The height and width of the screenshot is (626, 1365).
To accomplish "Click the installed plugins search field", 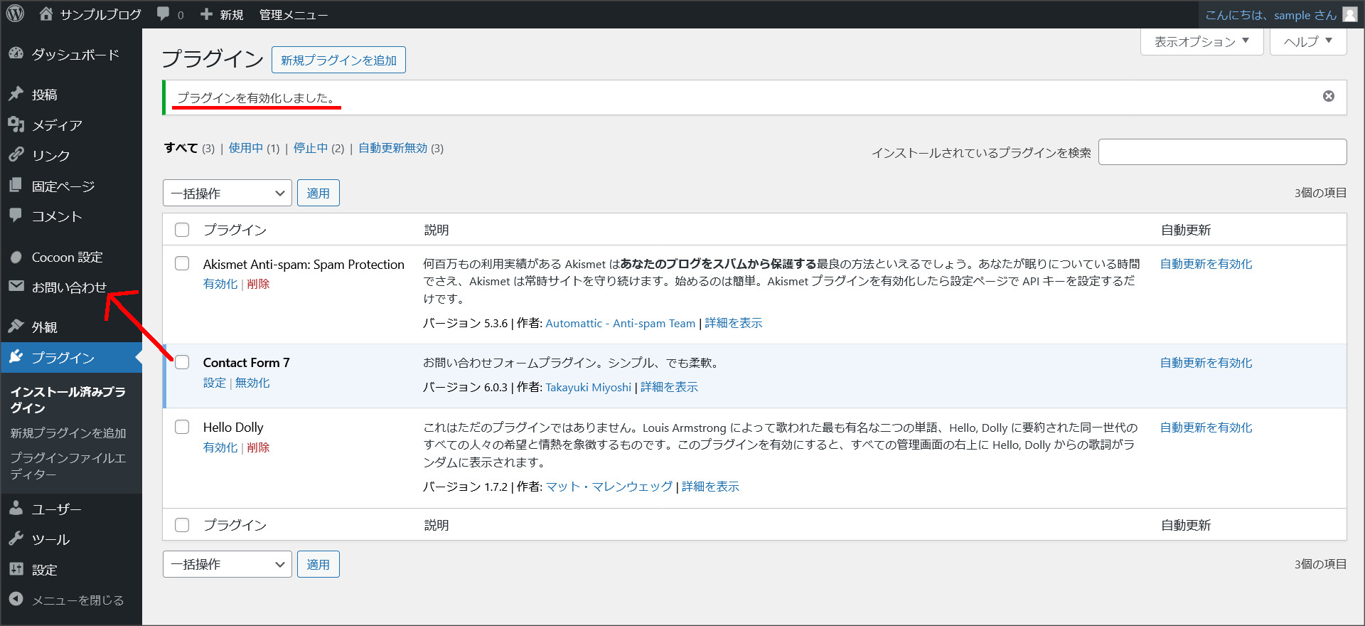I will pyautogui.click(x=1222, y=152).
